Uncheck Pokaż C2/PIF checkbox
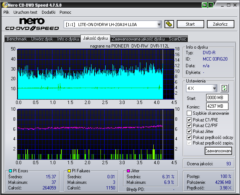 pyautogui.click(x=189, y=125)
